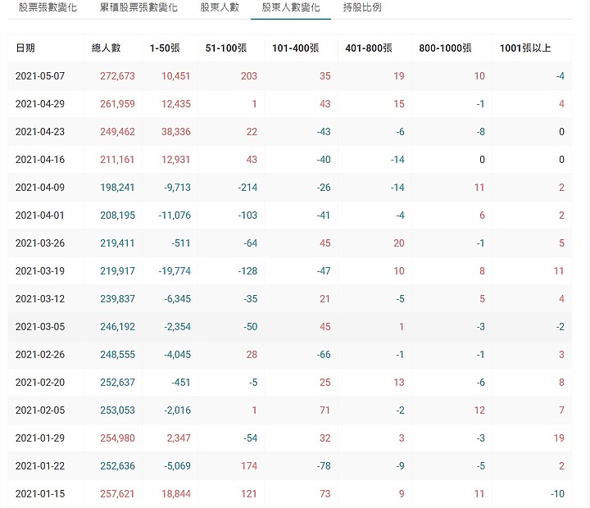
Task: Click the value 2,347
Action: (x=179, y=438)
